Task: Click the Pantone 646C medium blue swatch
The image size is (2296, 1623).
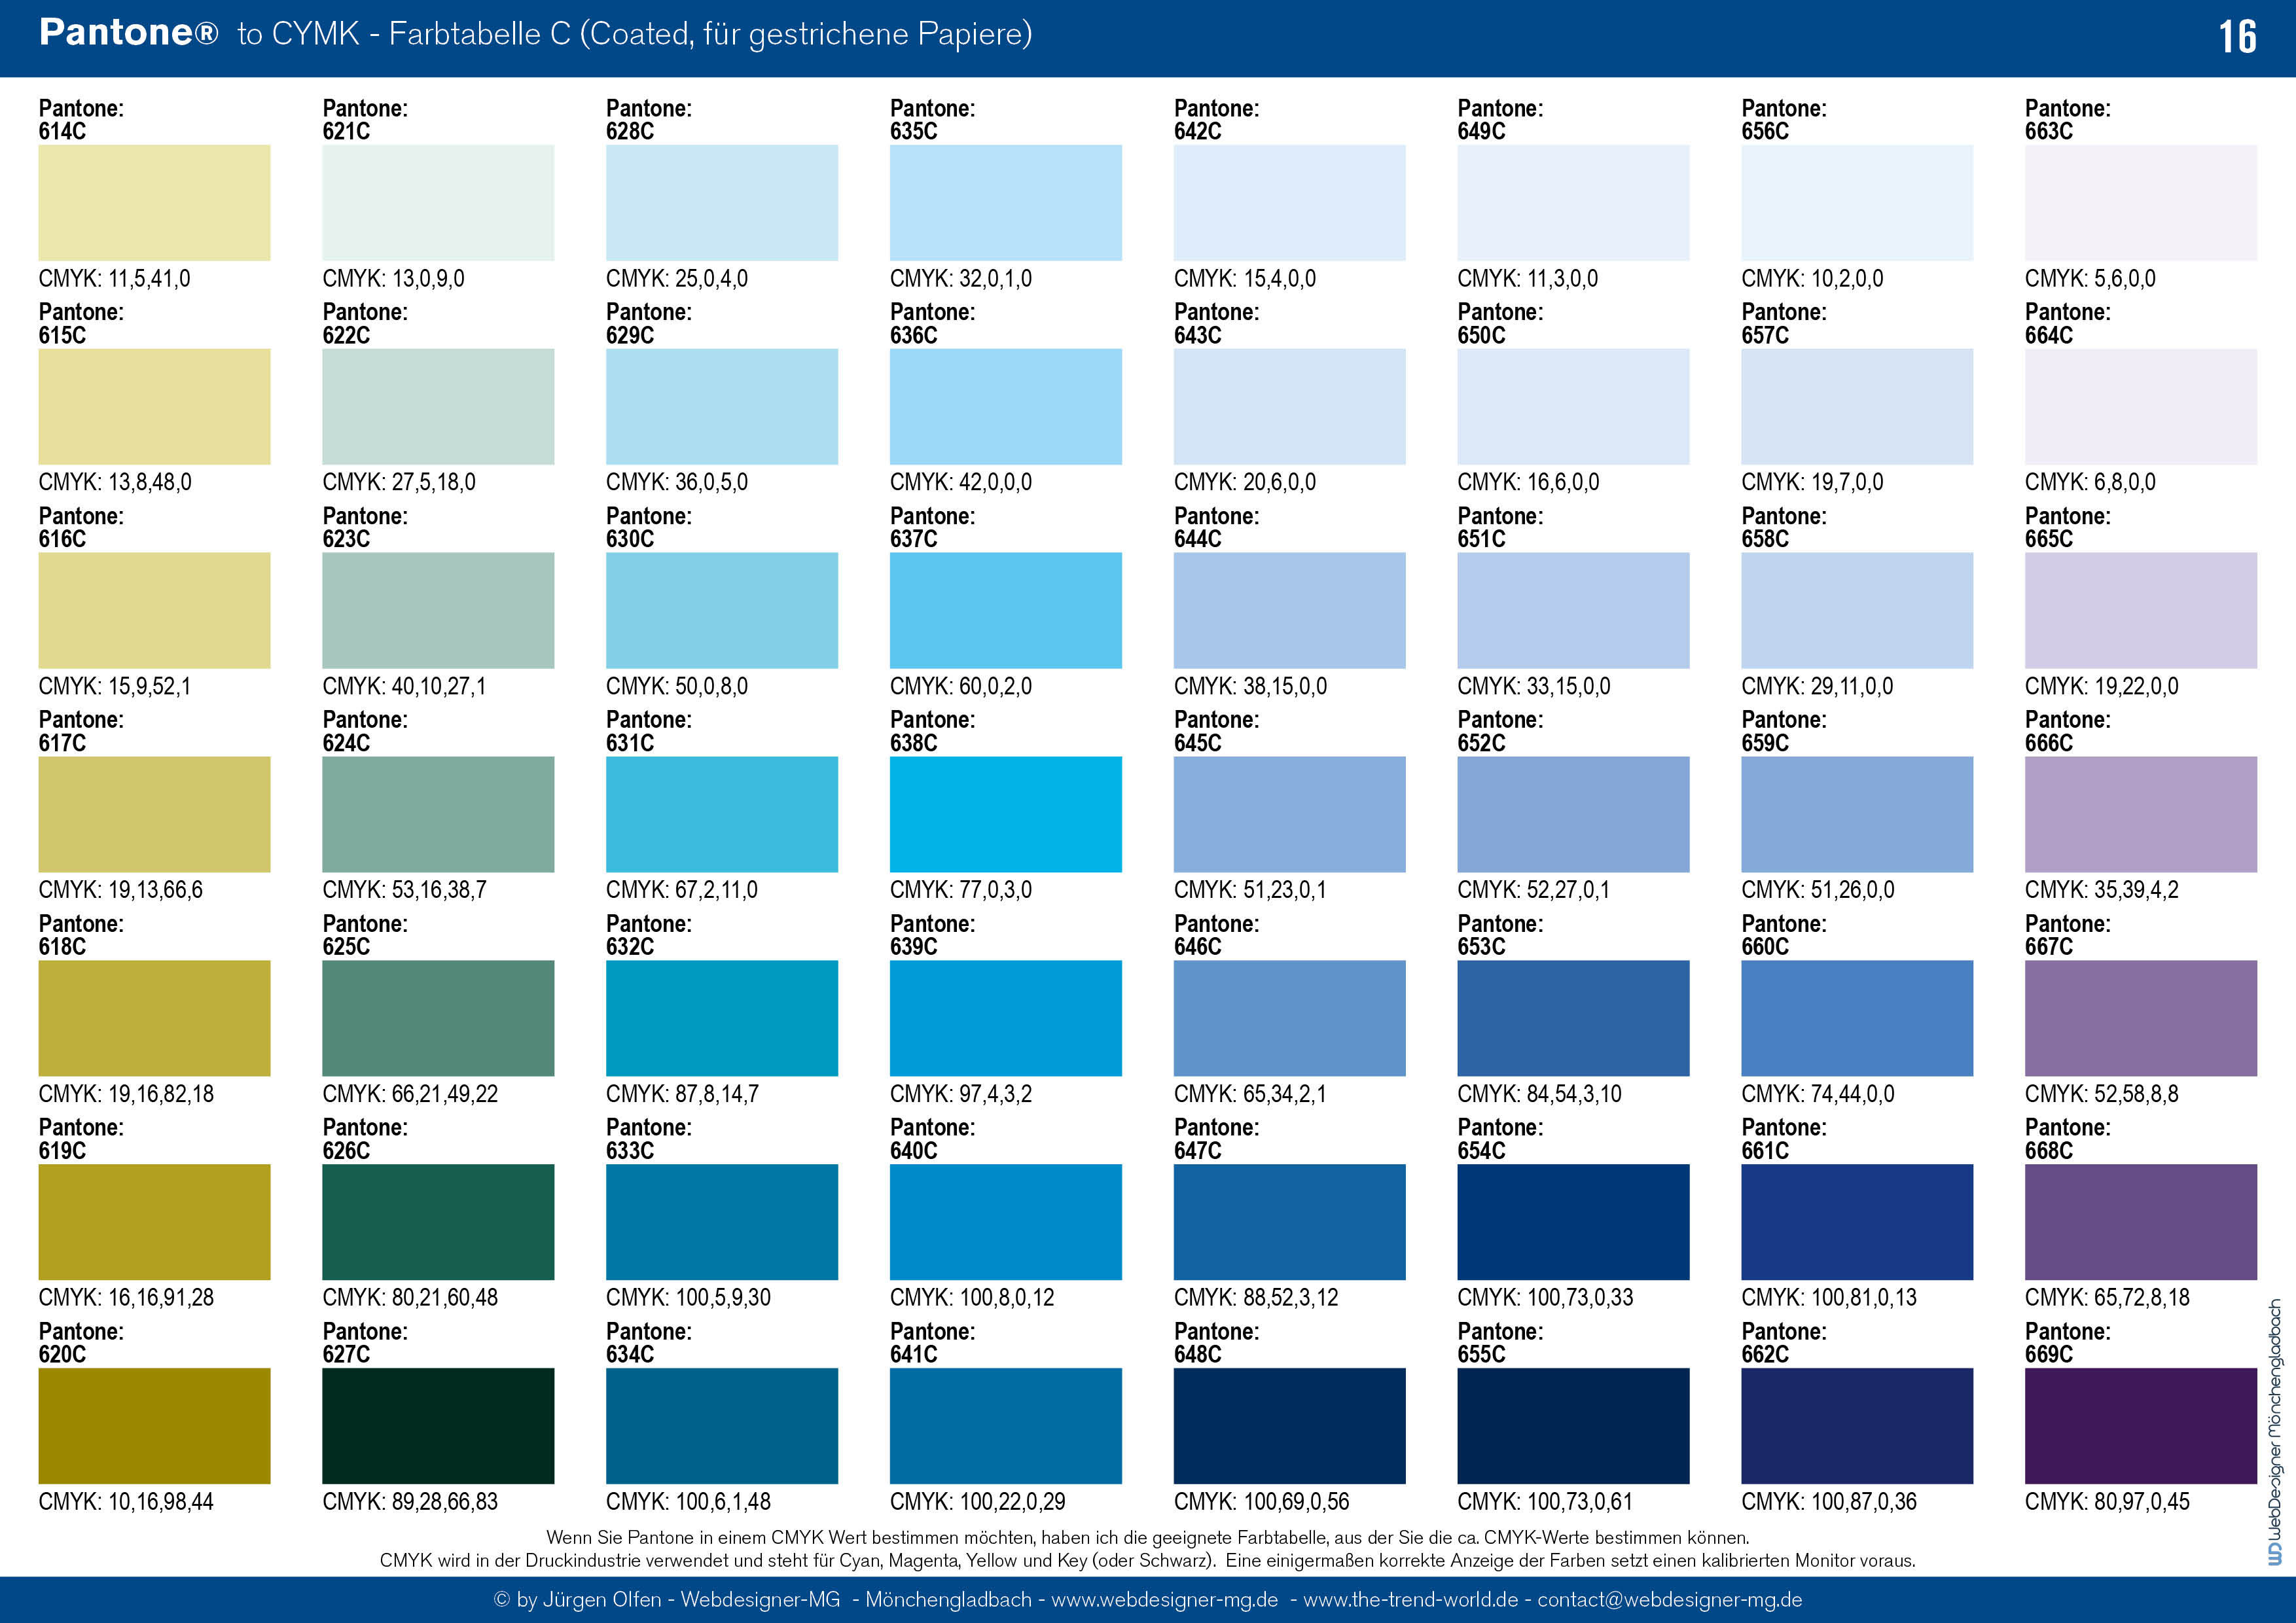Action: pos(1290,1018)
